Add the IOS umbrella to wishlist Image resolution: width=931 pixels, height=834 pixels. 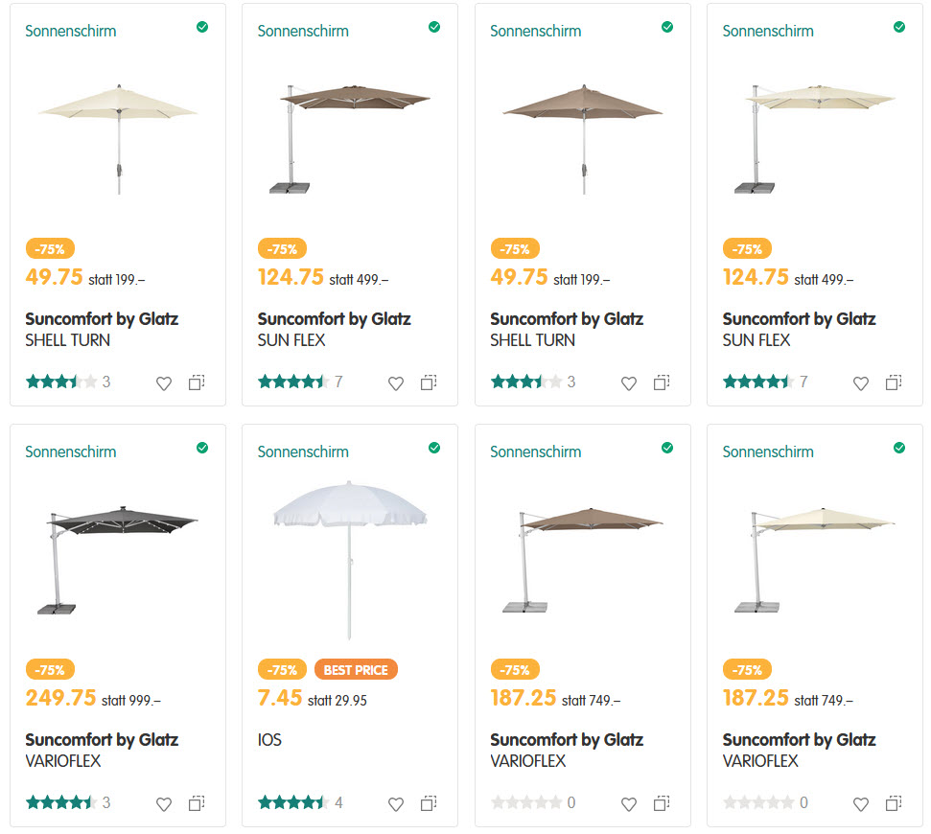(x=396, y=803)
